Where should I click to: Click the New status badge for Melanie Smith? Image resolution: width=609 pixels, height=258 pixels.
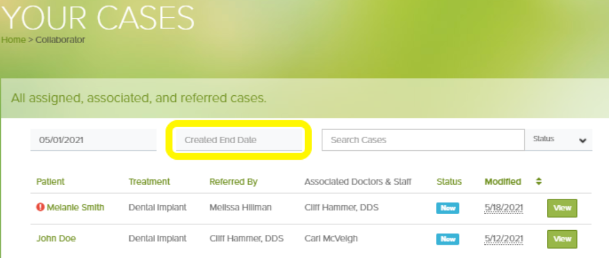coord(448,208)
